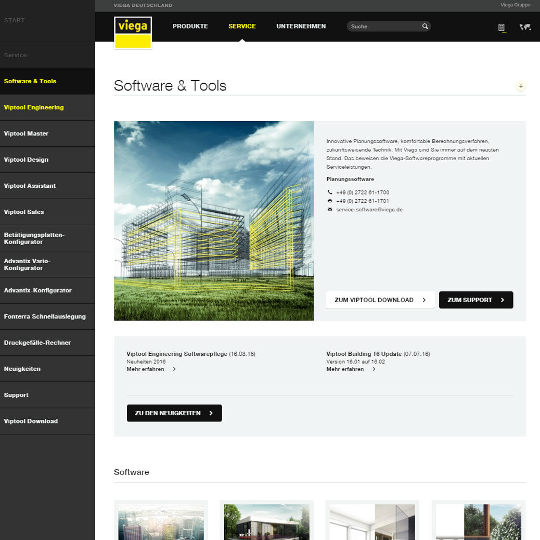This screenshot has height=540, width=540.
Task: Open Support in sidebar
Action: tap(47, 395)
